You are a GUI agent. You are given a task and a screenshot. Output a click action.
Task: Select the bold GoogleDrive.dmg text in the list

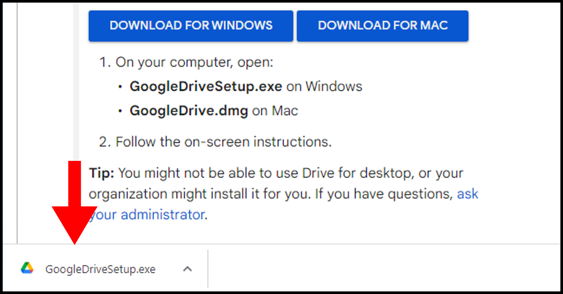pyautogui.click(x=189, y=111)
